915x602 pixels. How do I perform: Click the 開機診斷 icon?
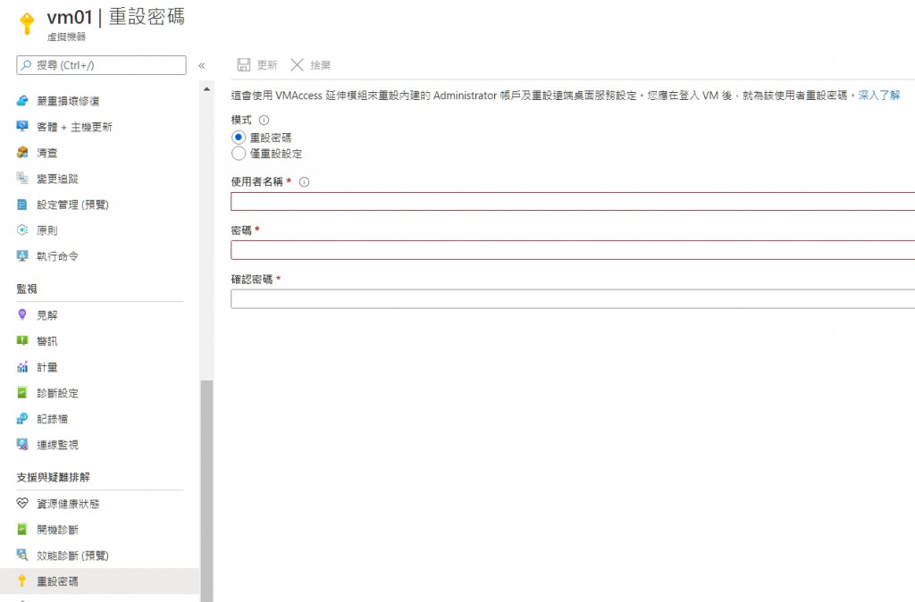22,529
